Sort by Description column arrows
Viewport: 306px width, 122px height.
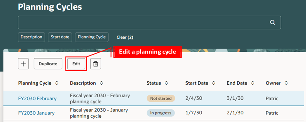[x=101, y=83]
